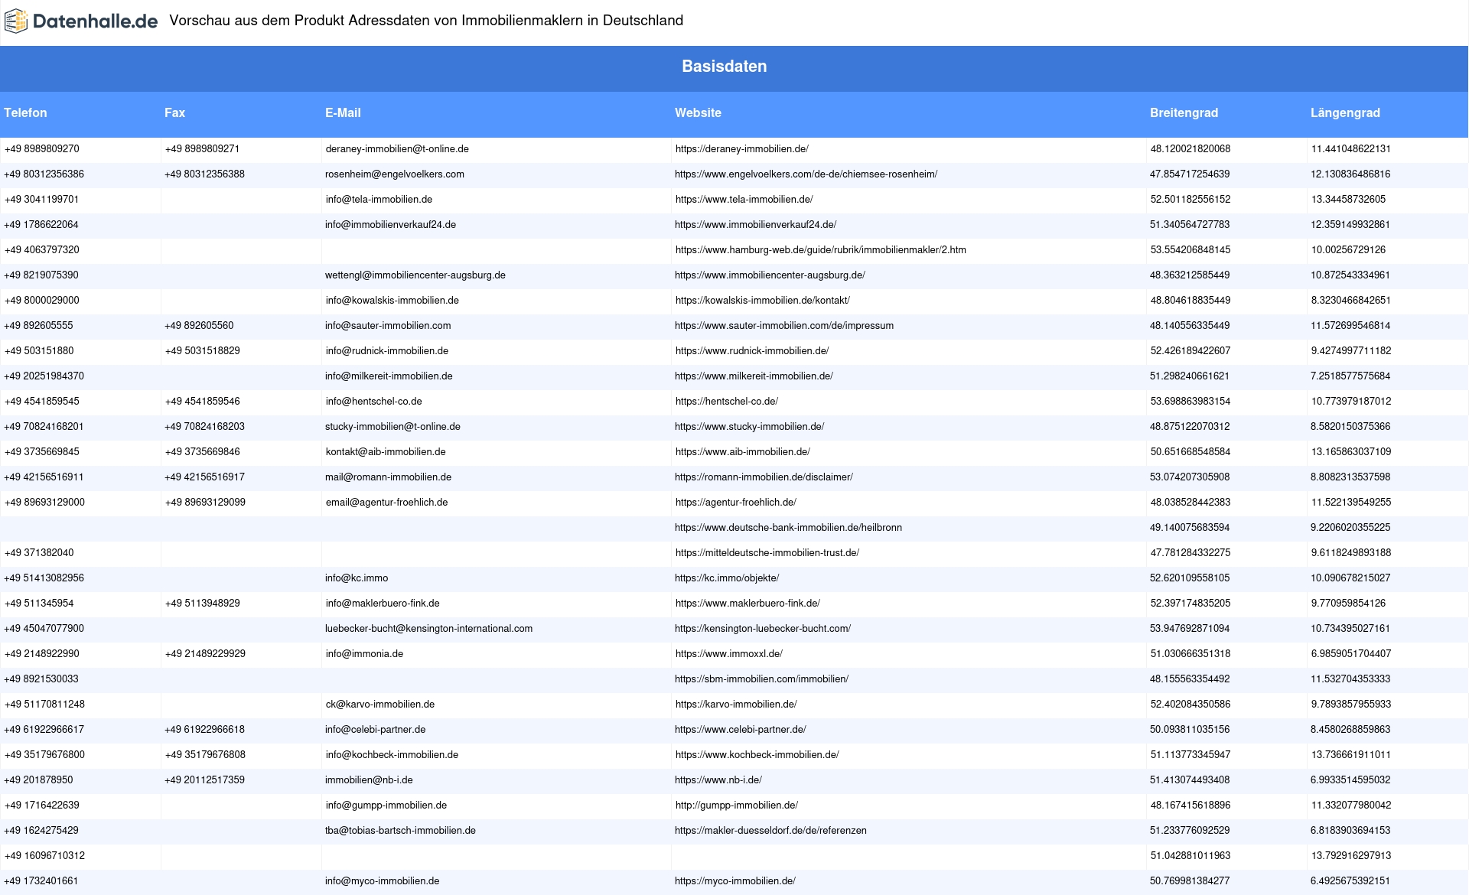This screenshot has height=895, width=1469.
Task: Click email info@immonia.de
Action: pos(364,654)
